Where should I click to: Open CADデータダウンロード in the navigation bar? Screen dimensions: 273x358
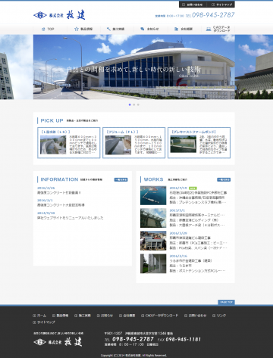point(218,29)
